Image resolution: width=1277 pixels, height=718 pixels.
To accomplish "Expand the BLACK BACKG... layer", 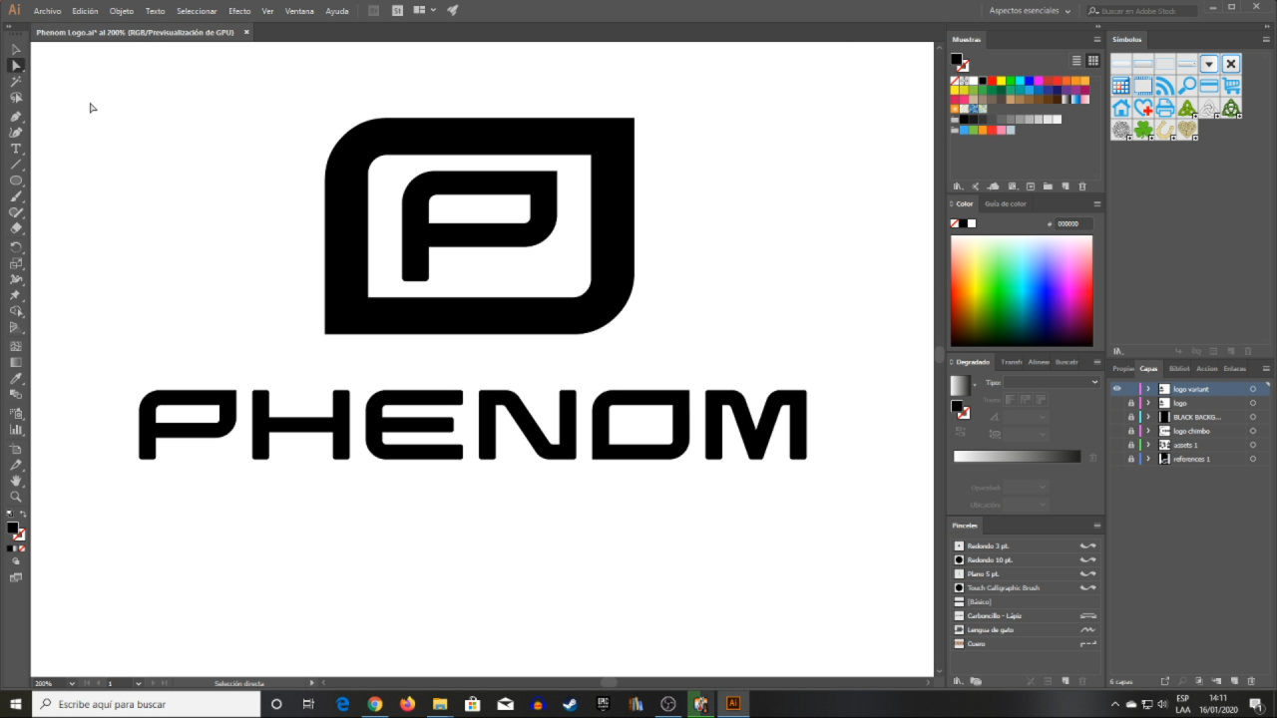I will pos(1148,417).
